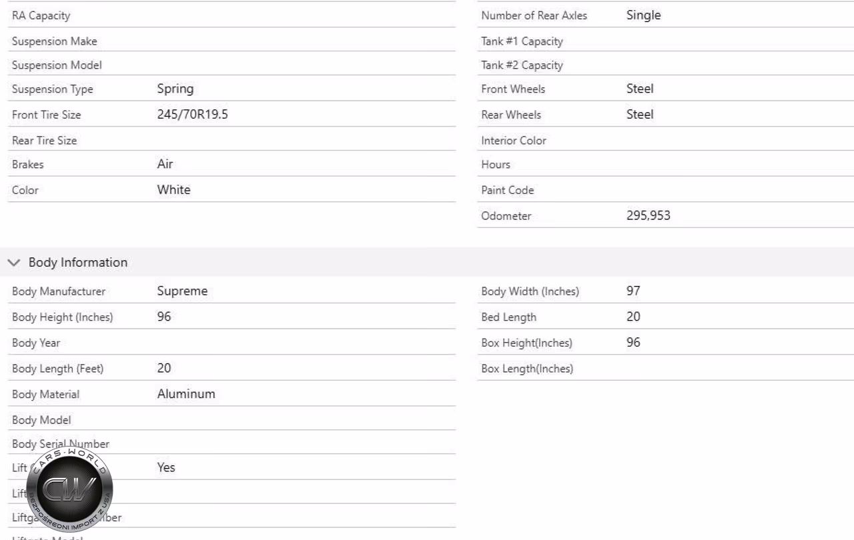Select the 'Brakes' label
The height and width of the screenshot is (540, 854).
[x=27, y=165]
